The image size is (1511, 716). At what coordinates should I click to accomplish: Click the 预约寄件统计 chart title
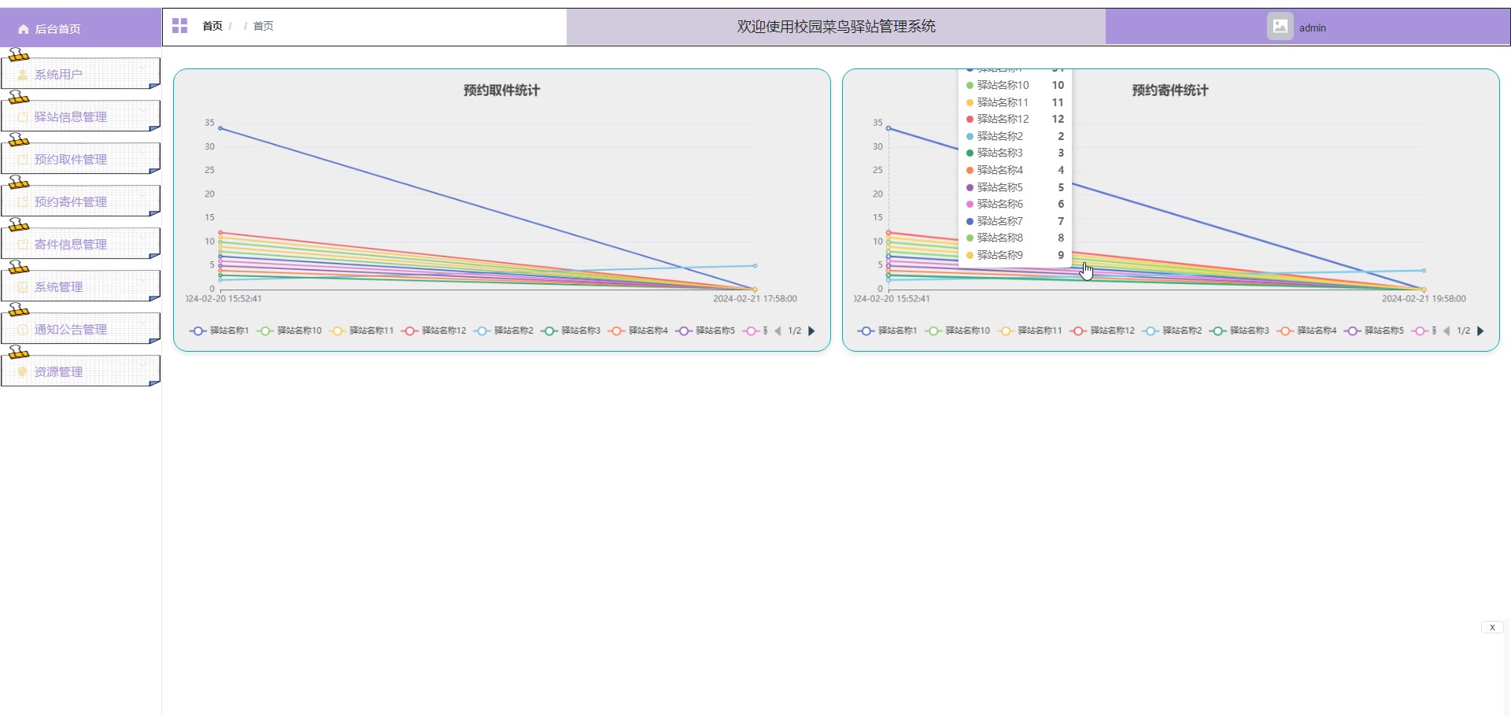click(x=1170, y=90)
